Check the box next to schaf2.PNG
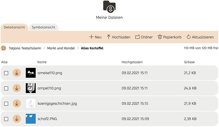The height and width of the screenshot is (127, 219). pyautogui.click(x=6, y=119)
